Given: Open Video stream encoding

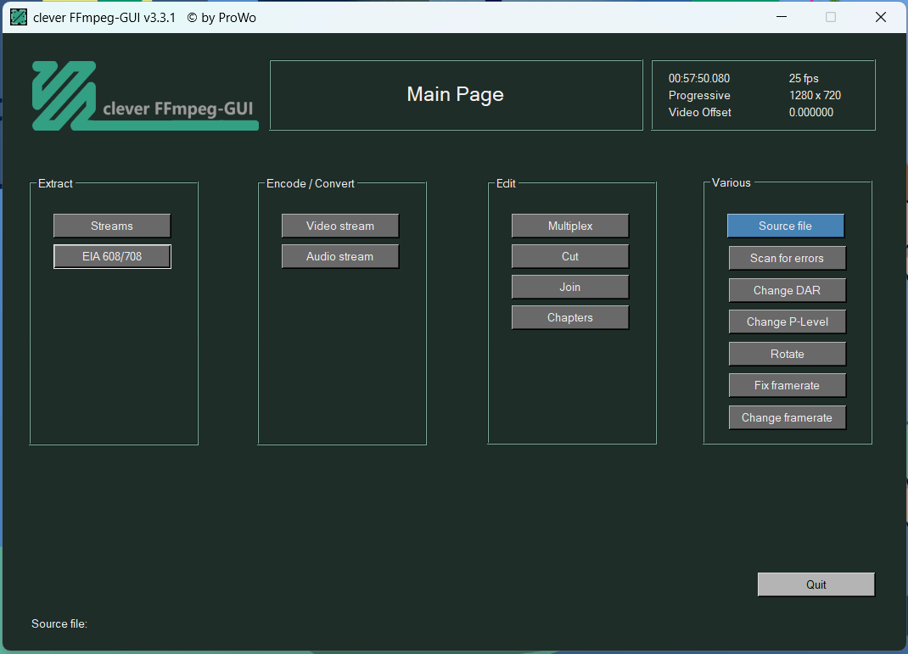Looking at the screenshot, I should point(340,226).
